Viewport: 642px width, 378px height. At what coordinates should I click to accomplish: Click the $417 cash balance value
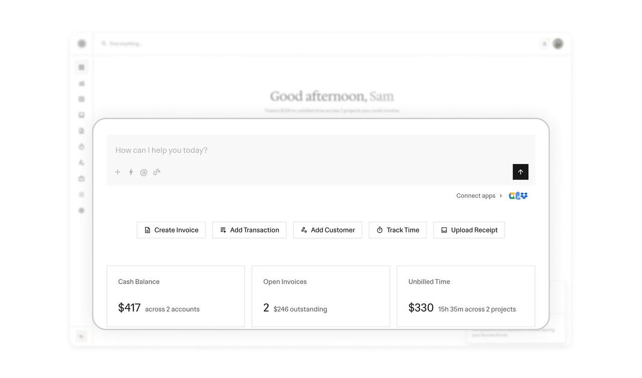pos(129,308)
